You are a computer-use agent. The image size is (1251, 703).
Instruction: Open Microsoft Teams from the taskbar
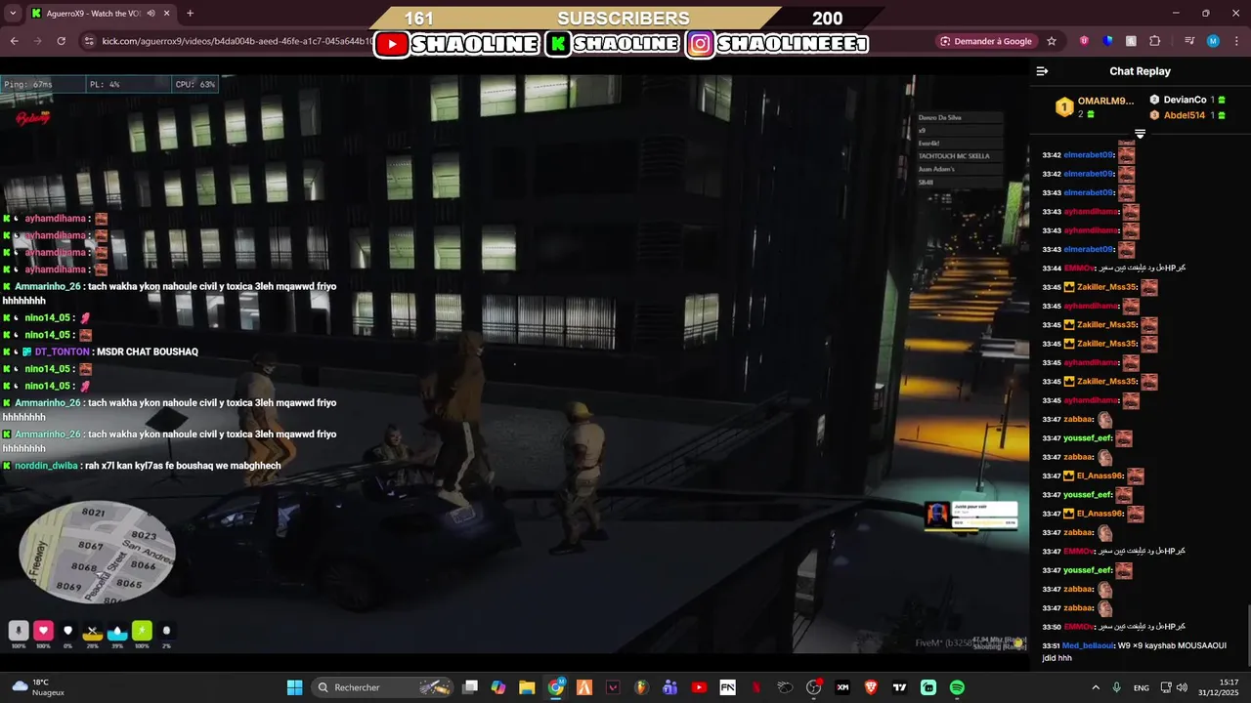[670, 687]
